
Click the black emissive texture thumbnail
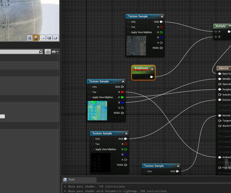100,163
